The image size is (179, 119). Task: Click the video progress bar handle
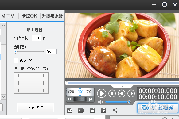pos(67,83)
